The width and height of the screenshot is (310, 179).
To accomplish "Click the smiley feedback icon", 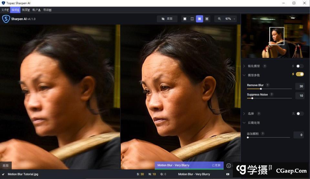I will (x=229, y=165).
